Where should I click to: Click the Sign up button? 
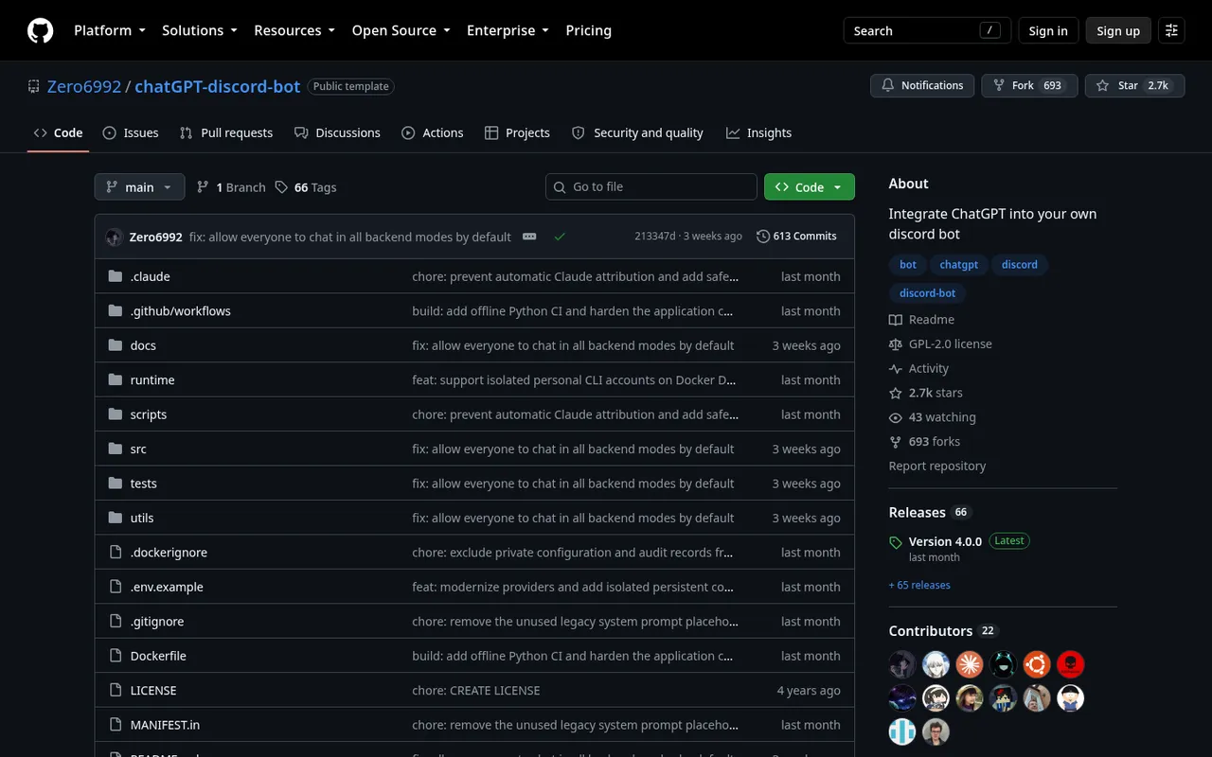(1118, 30)
